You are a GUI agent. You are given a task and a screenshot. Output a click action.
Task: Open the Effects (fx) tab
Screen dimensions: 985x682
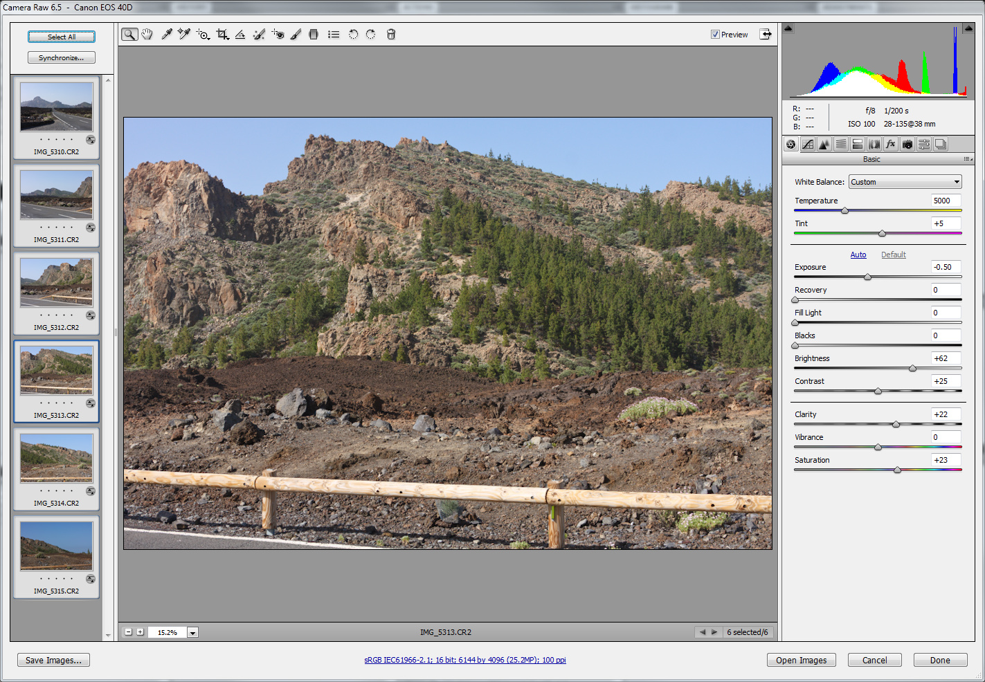coord(891,145)
